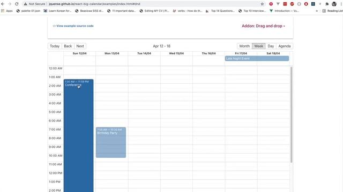Open the verbs - How do bookmark

coord(188,11)
